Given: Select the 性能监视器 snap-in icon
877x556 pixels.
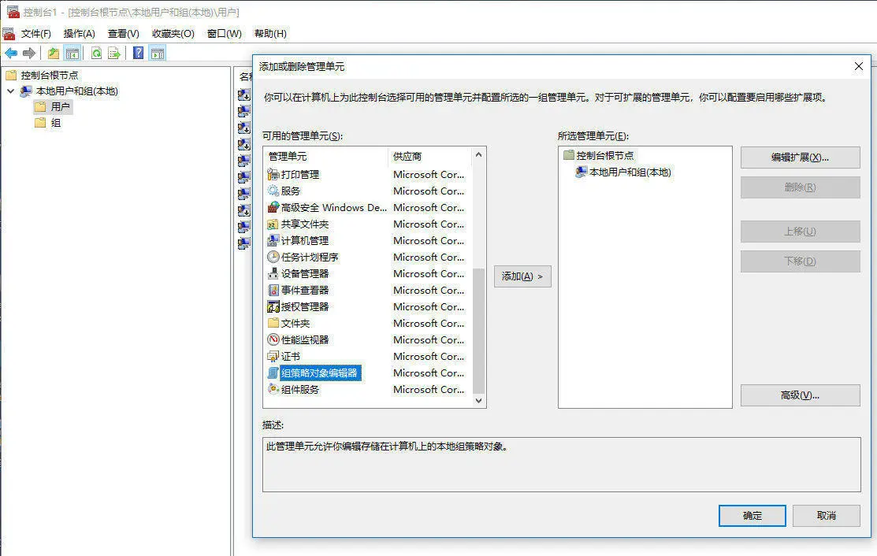Looking at the screenshot, I should [x=273, y=339].
